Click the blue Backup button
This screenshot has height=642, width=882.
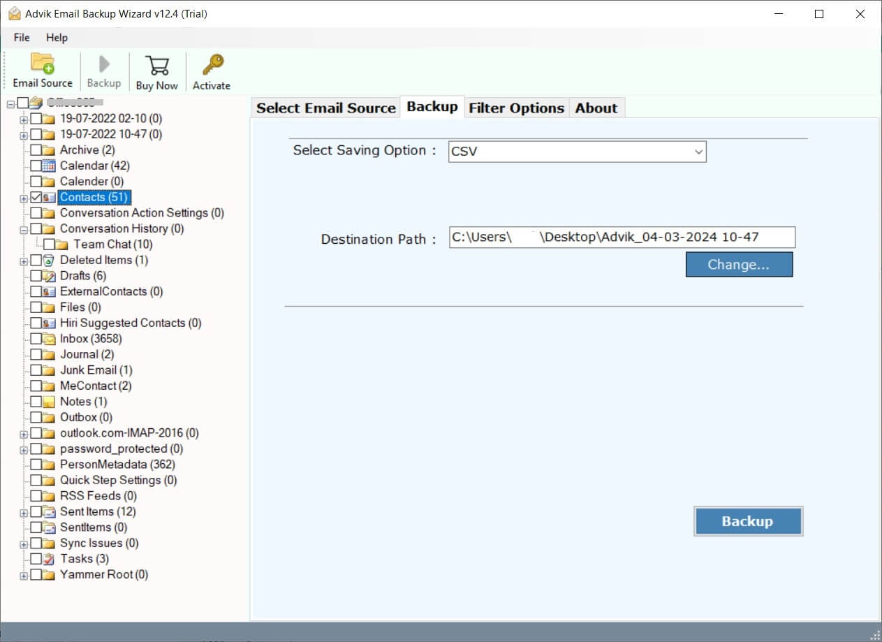(x=748, y=521)
